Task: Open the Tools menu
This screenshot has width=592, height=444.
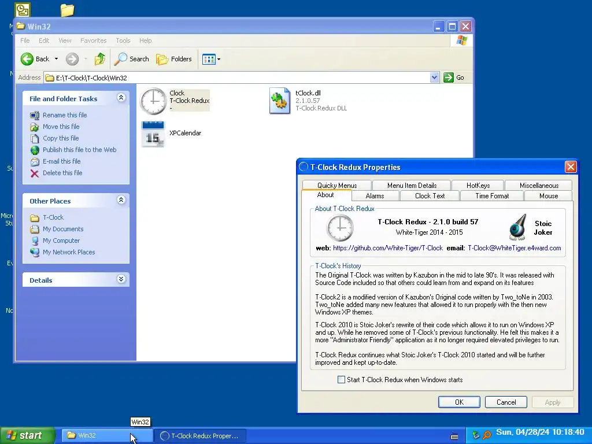Action: click(123, 40)
